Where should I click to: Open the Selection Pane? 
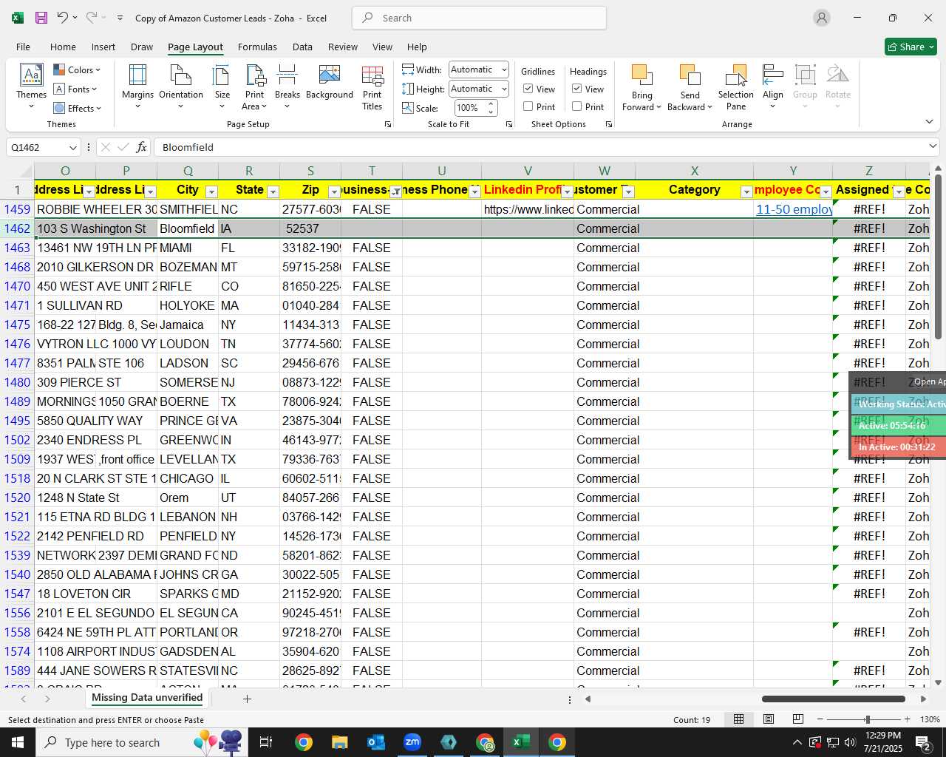click(735, 87)
